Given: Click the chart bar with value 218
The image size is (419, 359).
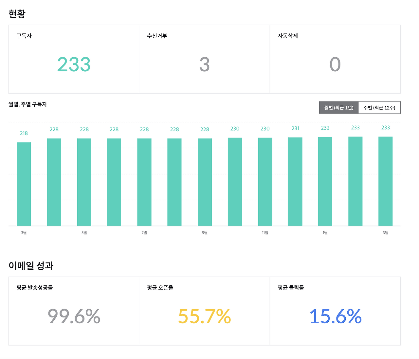Looking at the screenshot, I should point(24,184).
